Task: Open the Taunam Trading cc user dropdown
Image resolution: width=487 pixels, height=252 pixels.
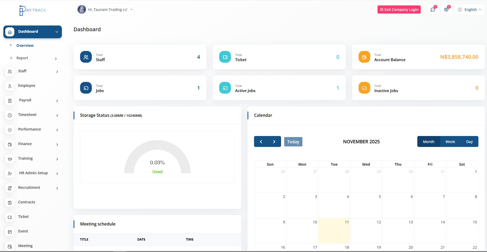Action: coord(105,10)
